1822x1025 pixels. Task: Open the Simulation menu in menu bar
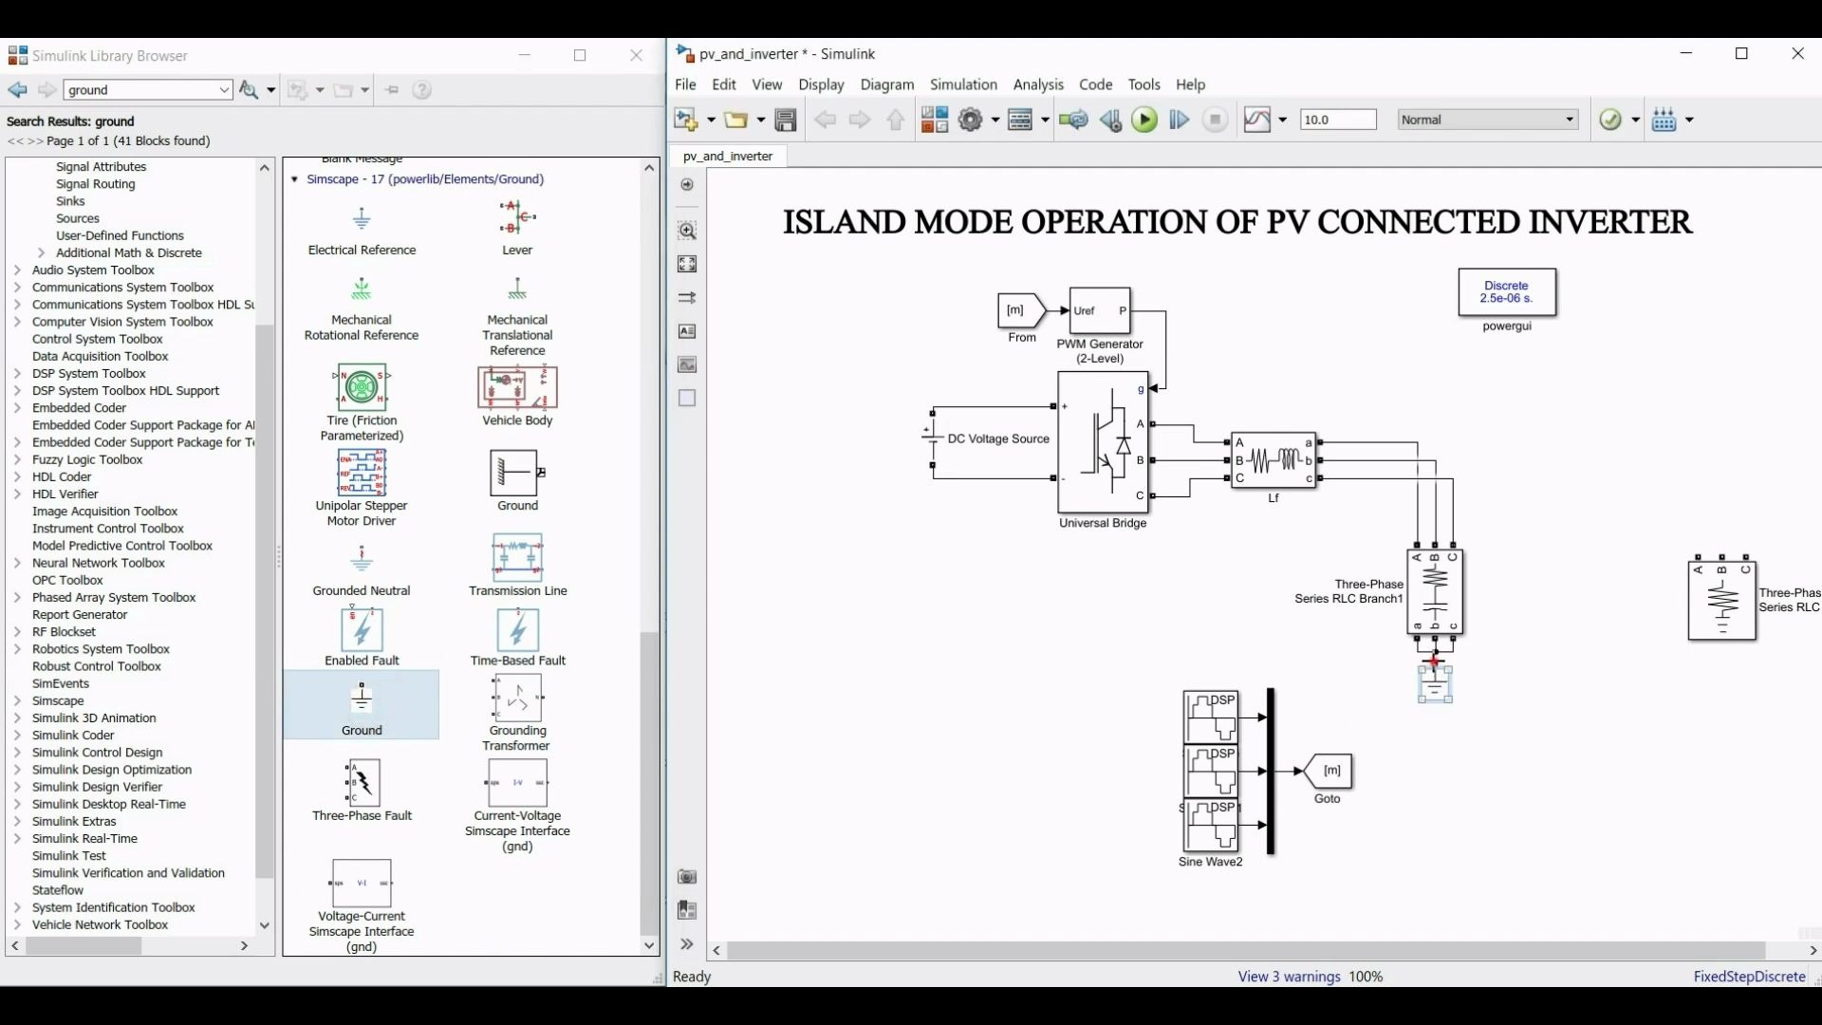coord(963,84)
